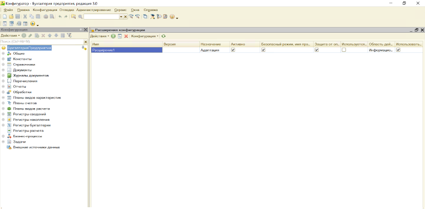Clear the main toolbar search text with X
Image resolution: width=425 pixels, height=209 pixels.
point(125,17)
